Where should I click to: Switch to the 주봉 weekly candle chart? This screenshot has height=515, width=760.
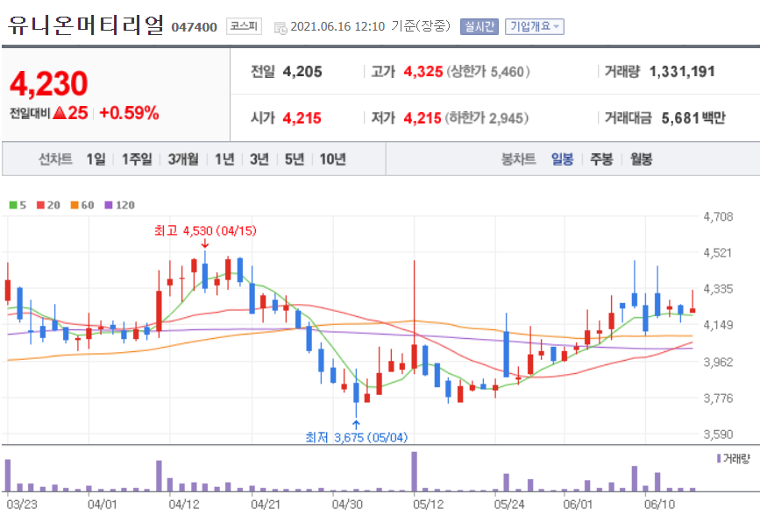[x=601, y=159]
